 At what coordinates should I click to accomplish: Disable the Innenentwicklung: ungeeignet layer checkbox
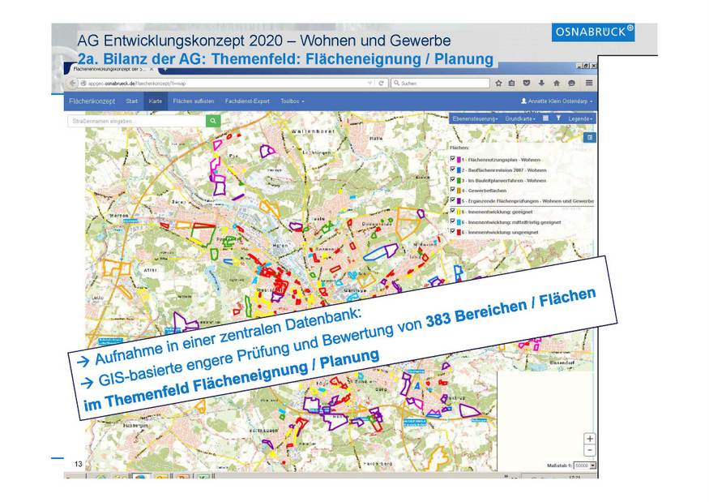click(x=452, y=231)
